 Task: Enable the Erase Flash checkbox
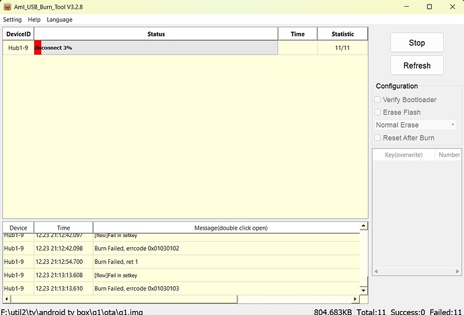click(x=377, y=112)
